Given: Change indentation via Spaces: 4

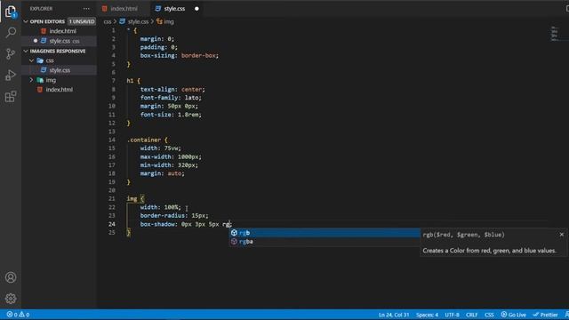Looking at the screenshot, I should pyautogui.click(x=427, y=315).
